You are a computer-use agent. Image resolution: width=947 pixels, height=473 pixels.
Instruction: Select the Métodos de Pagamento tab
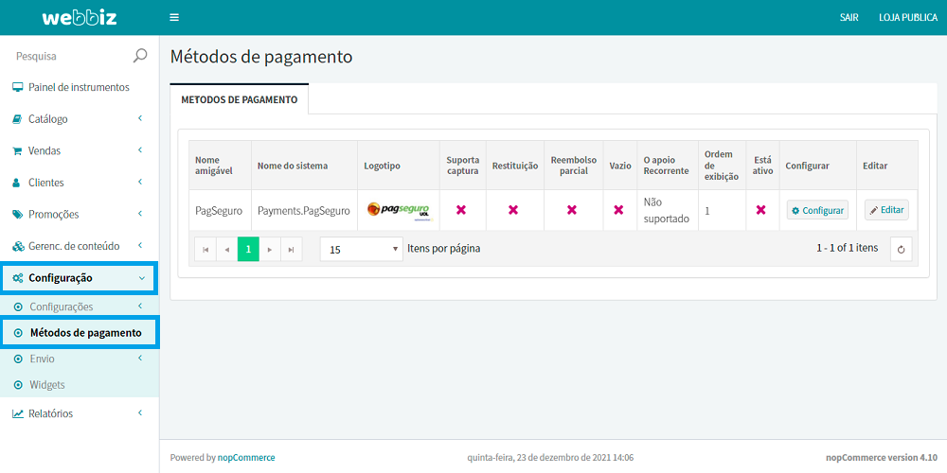click(x=239, y=99)
